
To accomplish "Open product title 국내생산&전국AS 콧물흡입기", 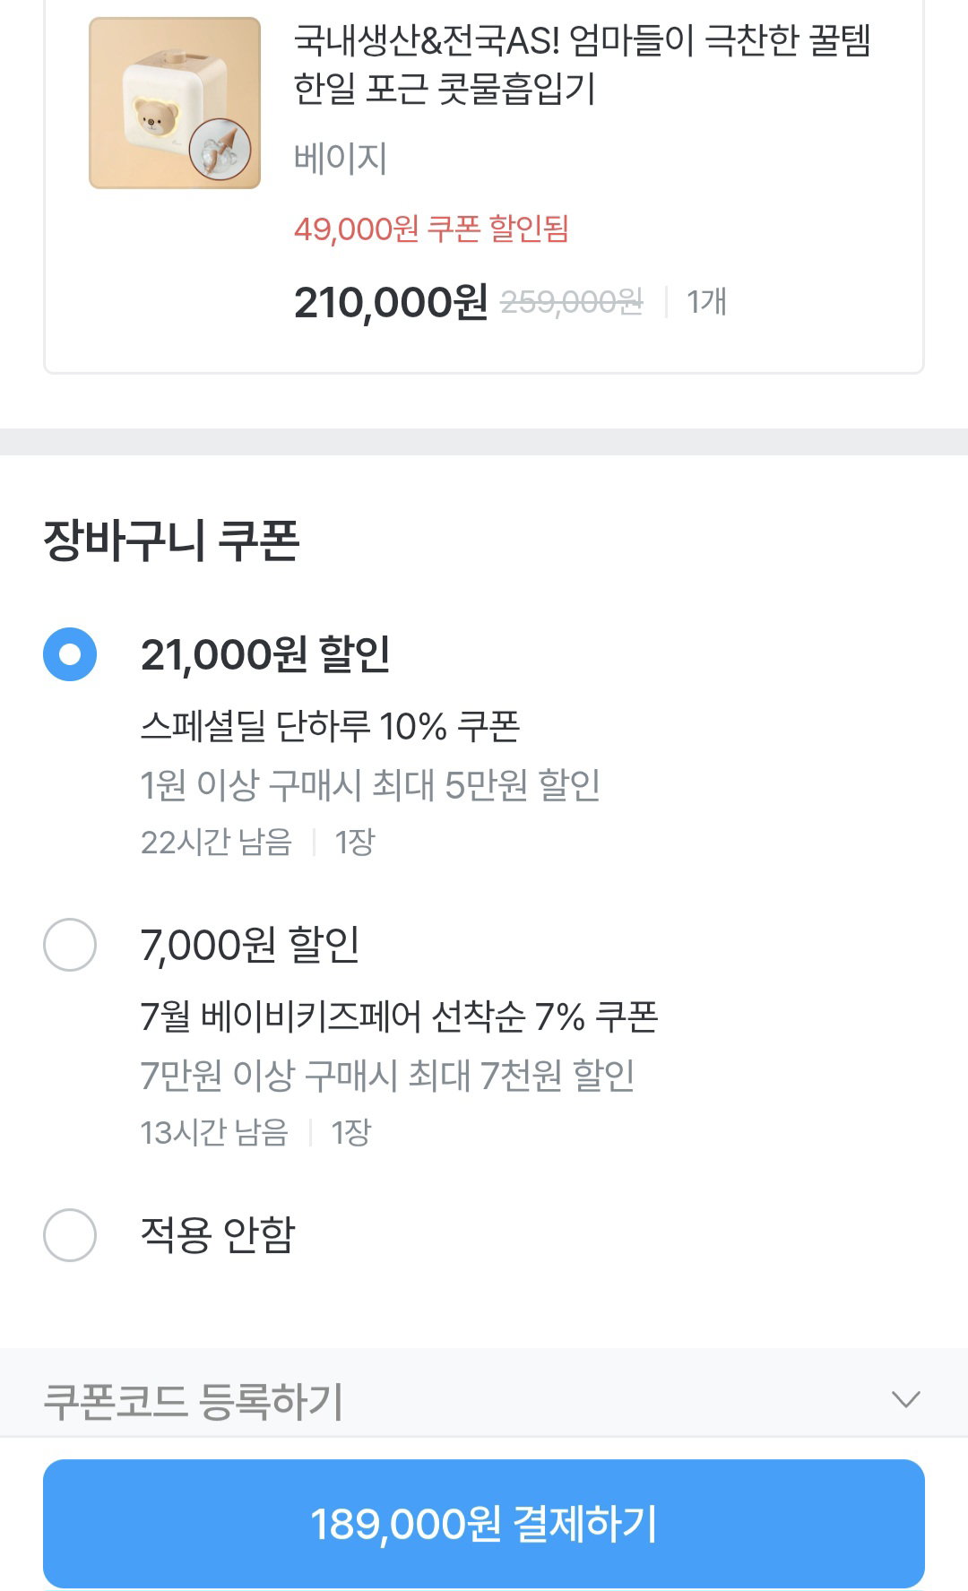I will (x=583, y=65).
